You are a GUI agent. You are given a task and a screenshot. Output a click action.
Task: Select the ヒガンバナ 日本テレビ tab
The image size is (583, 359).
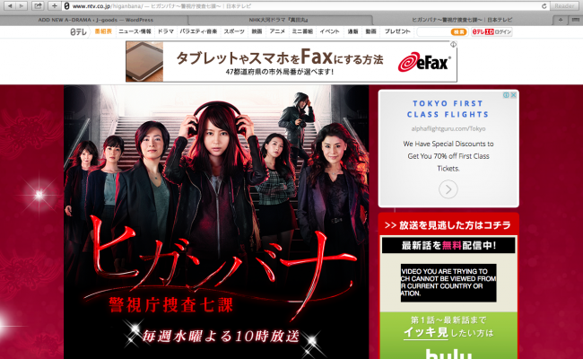[x=462, y=20]
